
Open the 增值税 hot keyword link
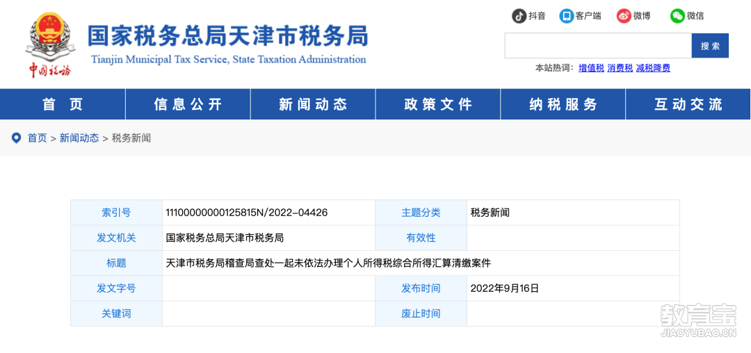591,68
